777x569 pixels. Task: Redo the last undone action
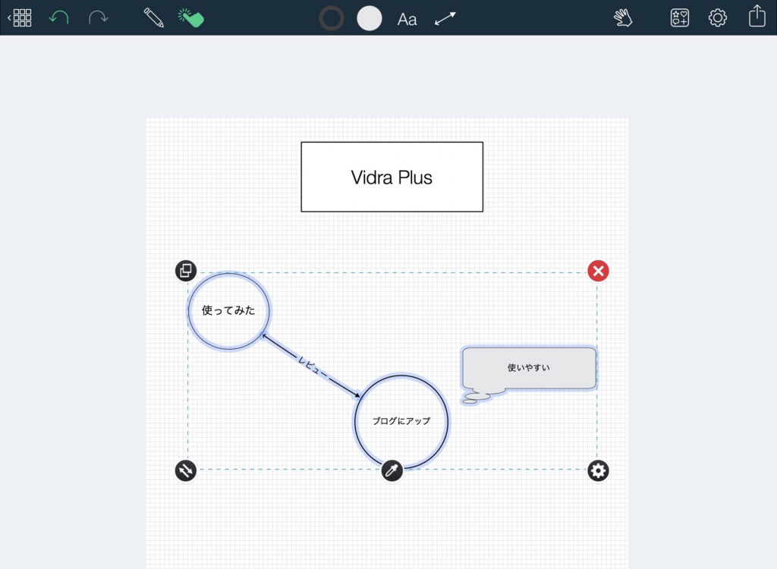pos(98,18)
